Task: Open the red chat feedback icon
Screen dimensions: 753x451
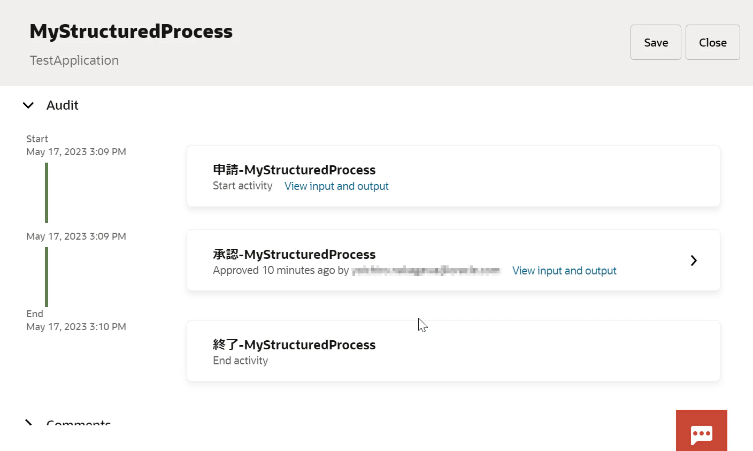Action: tap(701, 430)
